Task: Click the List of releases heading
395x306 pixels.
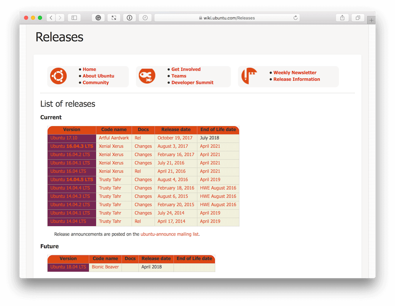Action: (x=68, y=104)
